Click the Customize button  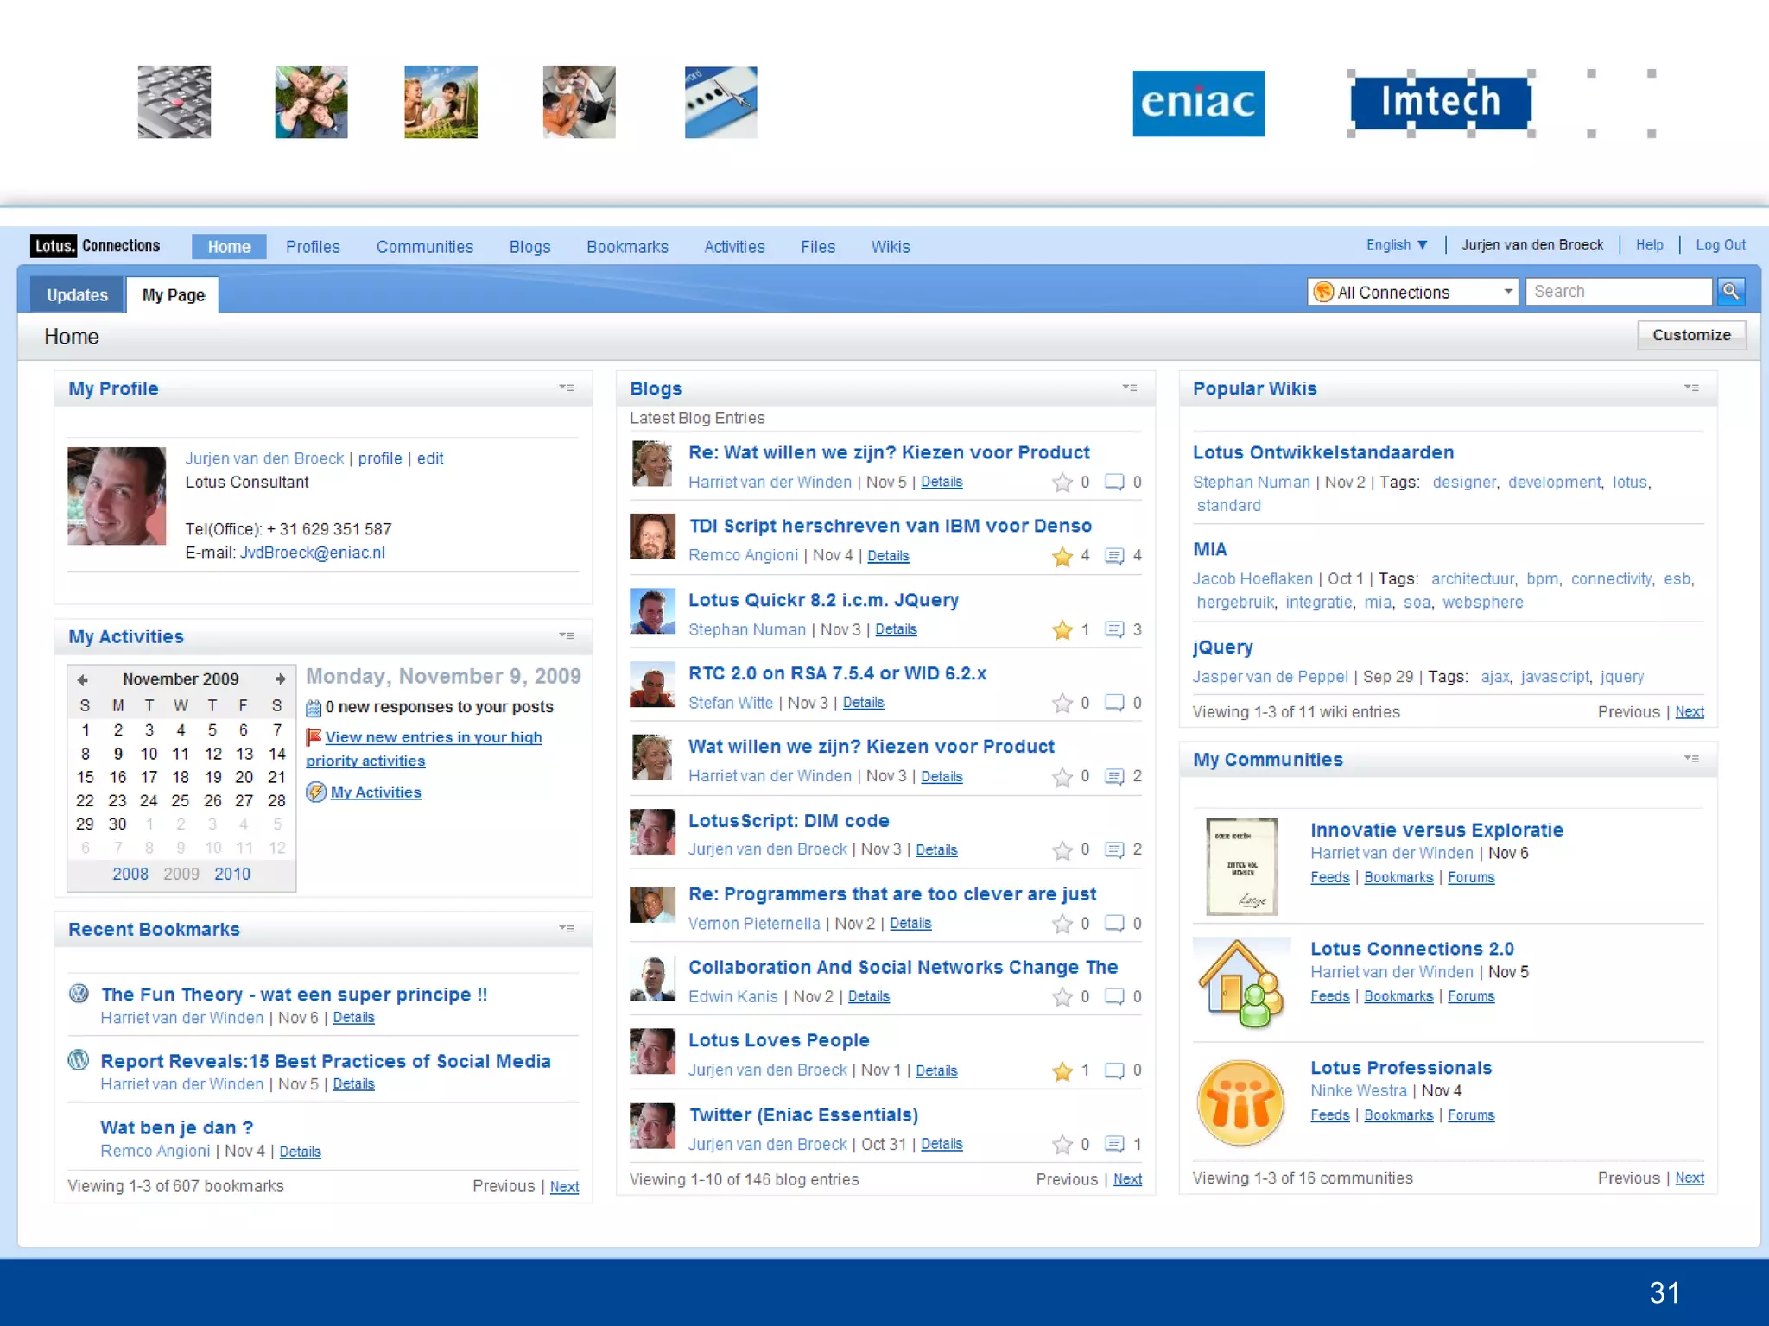click(1690, 335)
